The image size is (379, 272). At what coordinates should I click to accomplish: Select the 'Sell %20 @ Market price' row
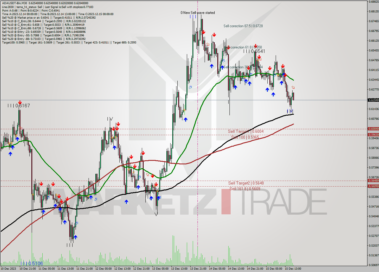tap(49, 17)
